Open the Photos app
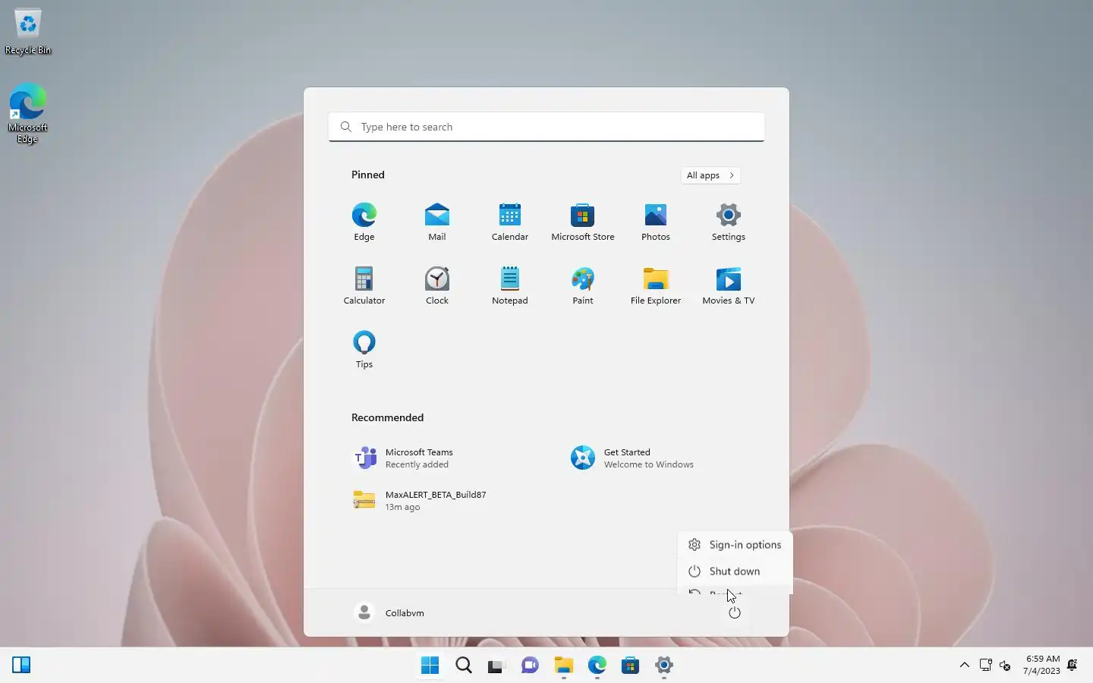The height and width of the screenshot is (683, 1093). (x=656, y=222)
